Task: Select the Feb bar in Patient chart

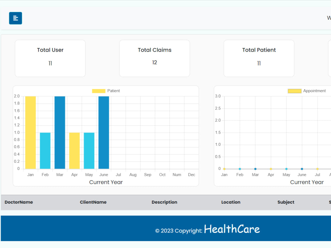Action: click(45, 151)
